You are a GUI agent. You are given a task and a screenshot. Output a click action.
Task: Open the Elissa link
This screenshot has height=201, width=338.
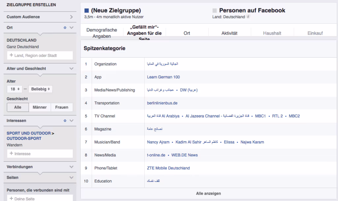tap(229, 142)
